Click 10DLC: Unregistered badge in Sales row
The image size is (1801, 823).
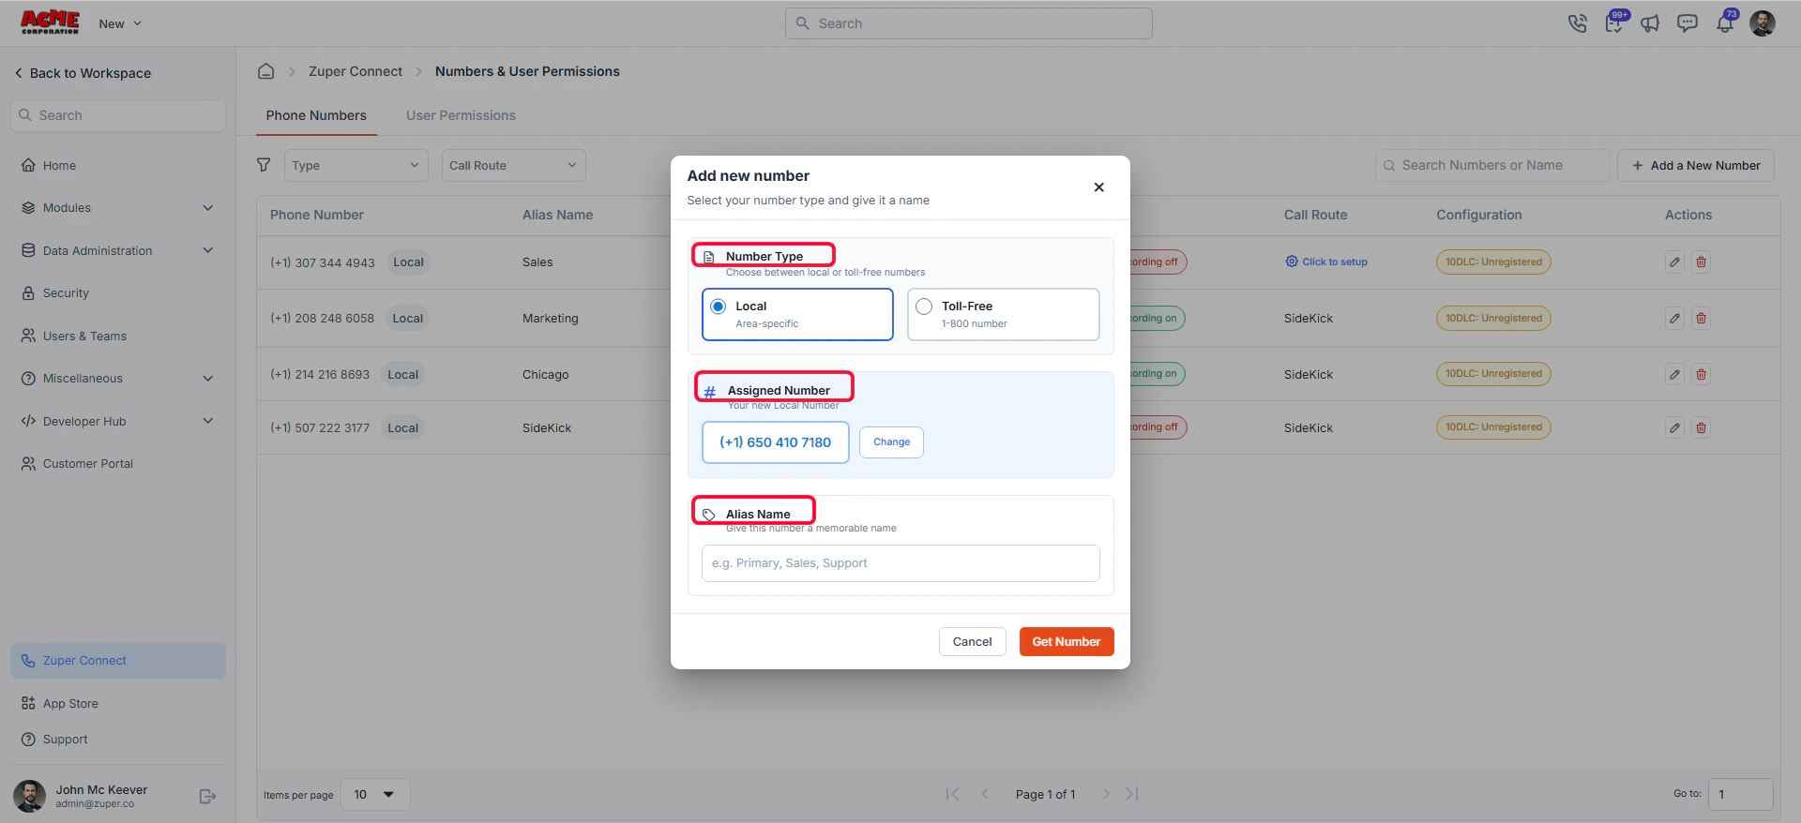click(x=1493, y=262)
